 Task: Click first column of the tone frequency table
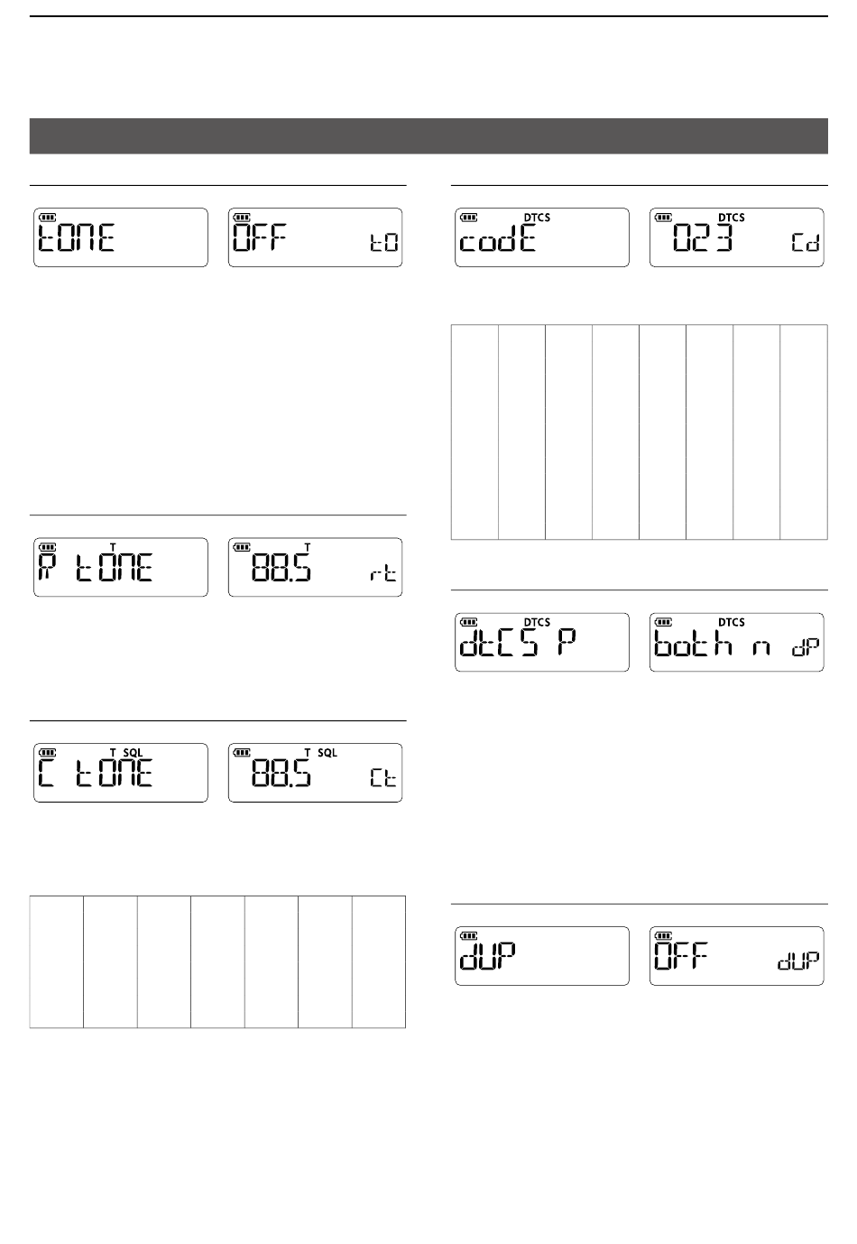tap(57, 961)
